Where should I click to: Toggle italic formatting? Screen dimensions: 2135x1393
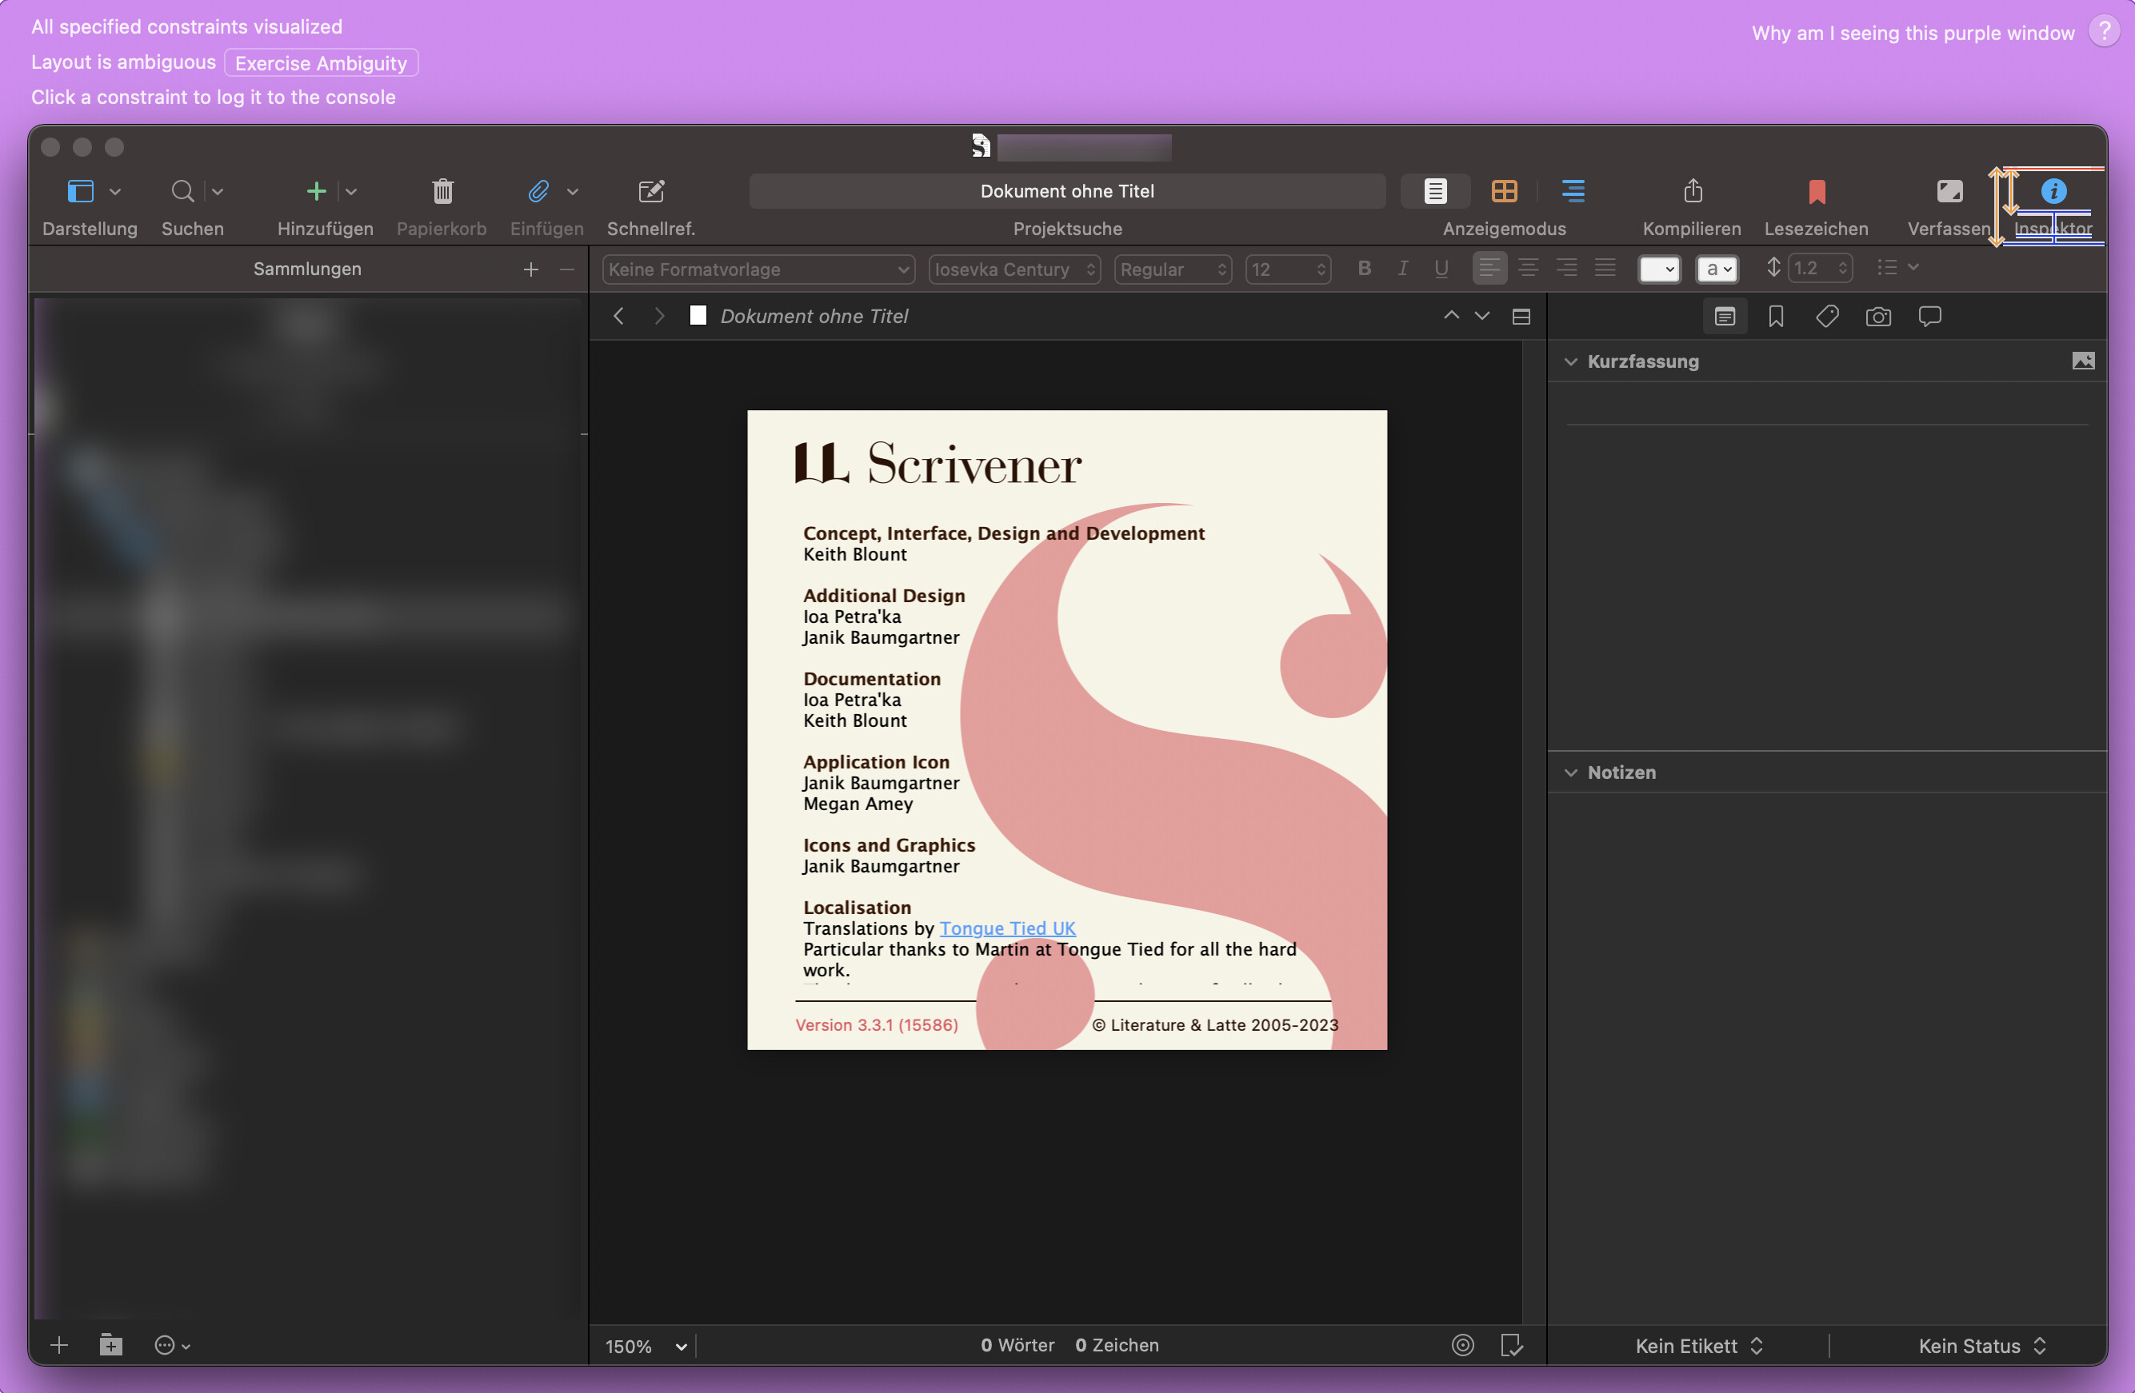point(1403,268)
